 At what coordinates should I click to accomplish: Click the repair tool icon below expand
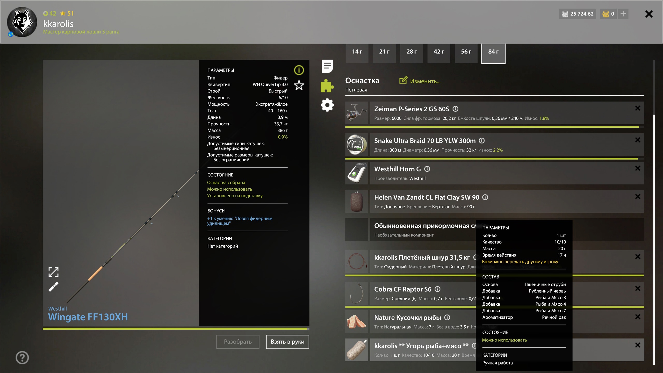click(x=53, y=286)
